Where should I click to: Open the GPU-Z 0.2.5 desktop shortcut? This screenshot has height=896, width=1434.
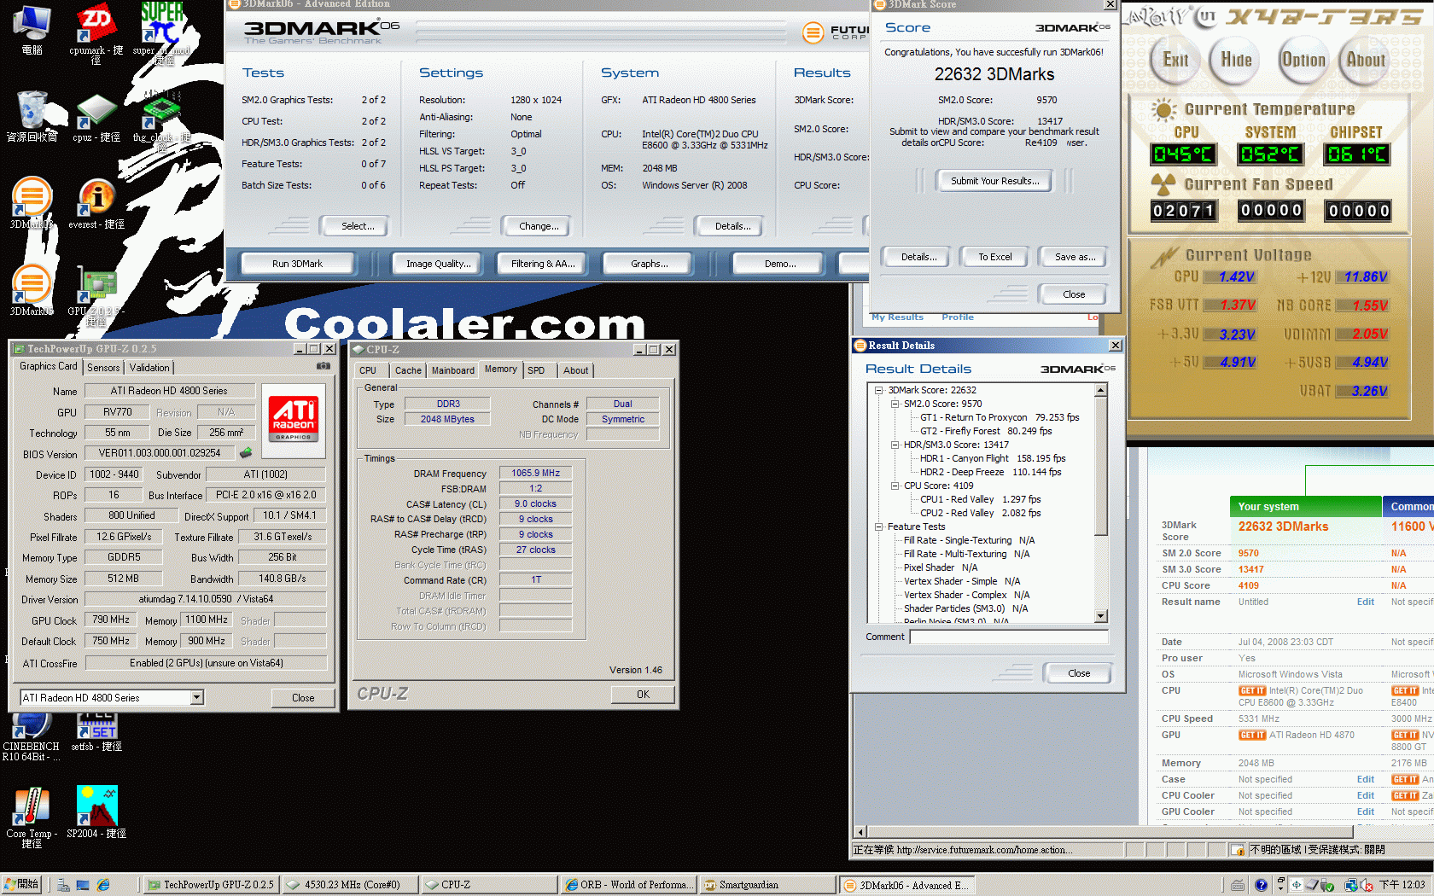[x=96, y=297]
